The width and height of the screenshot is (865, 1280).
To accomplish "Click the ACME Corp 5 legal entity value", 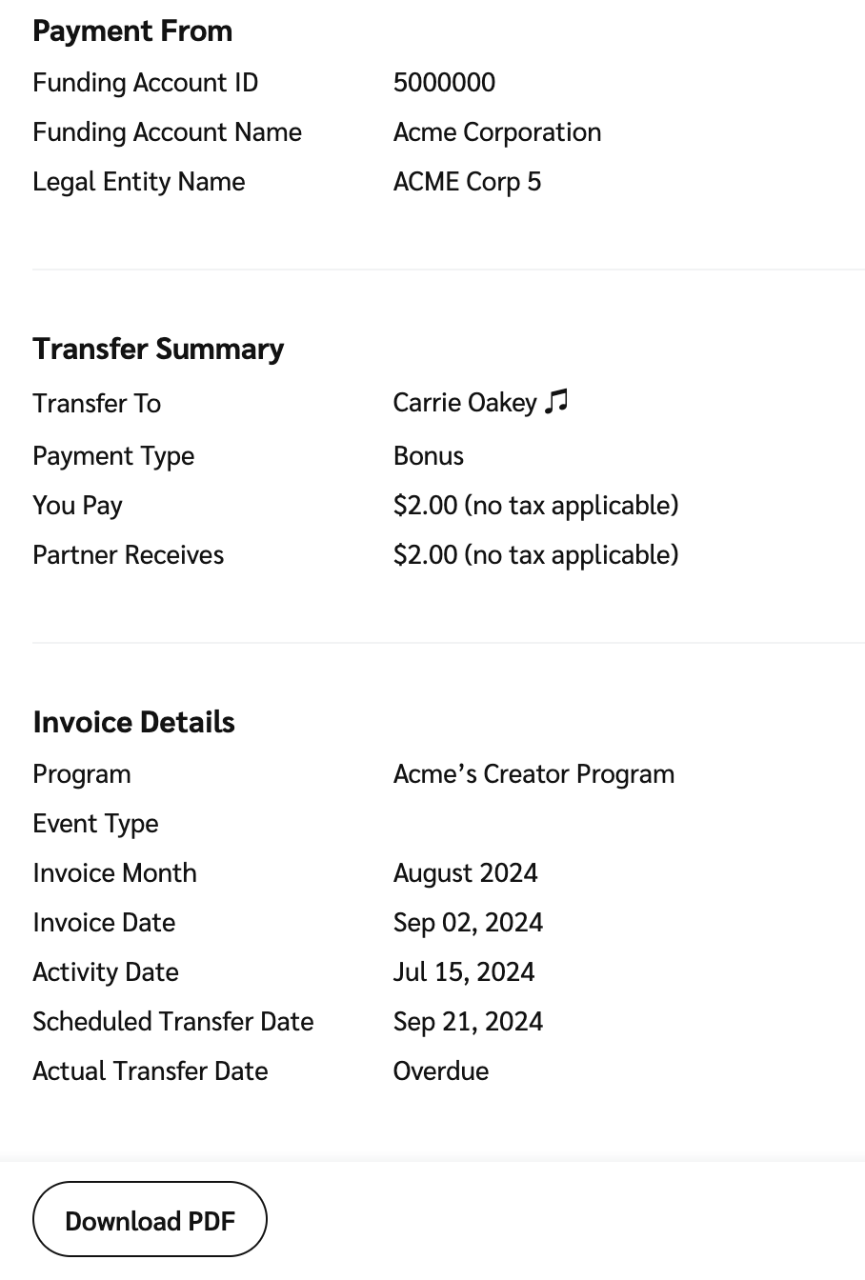I will [467, 182].
